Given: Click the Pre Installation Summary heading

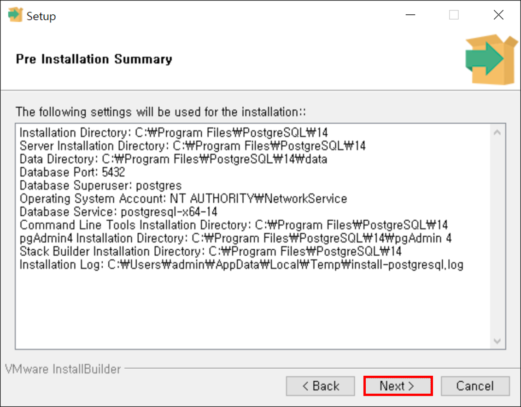Looking at the screenshot, I should tap(94, 59).
